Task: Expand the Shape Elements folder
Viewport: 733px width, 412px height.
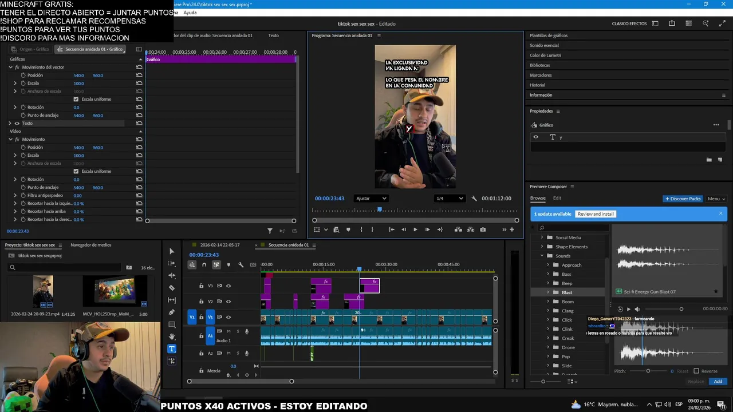Action: (x=542, y=247)
